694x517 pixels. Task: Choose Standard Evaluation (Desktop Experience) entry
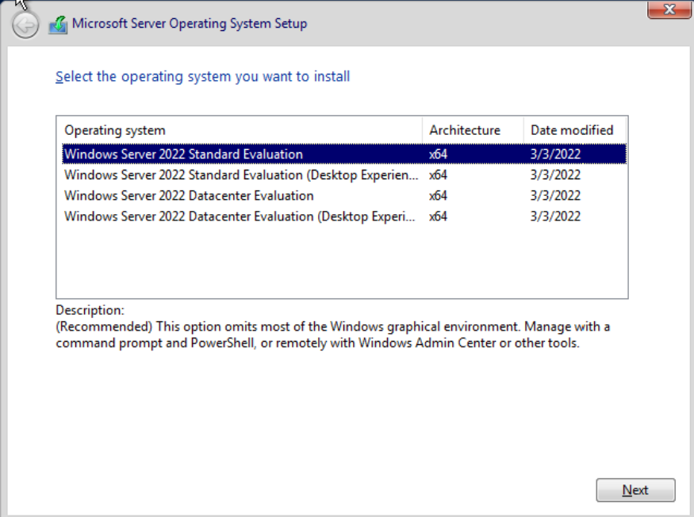(x=240, y=174)
